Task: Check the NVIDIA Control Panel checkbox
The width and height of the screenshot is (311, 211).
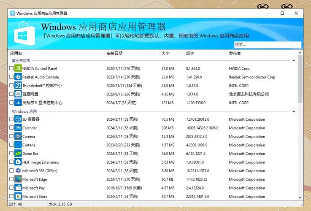Action: 11,68
